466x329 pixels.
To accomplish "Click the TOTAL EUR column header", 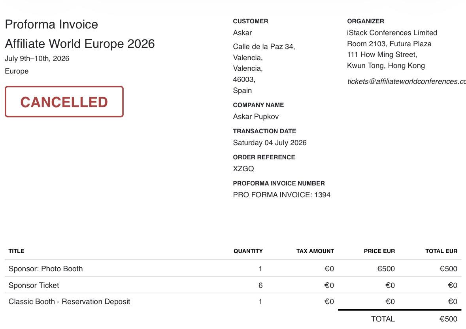I will click(x=441, y=251).
